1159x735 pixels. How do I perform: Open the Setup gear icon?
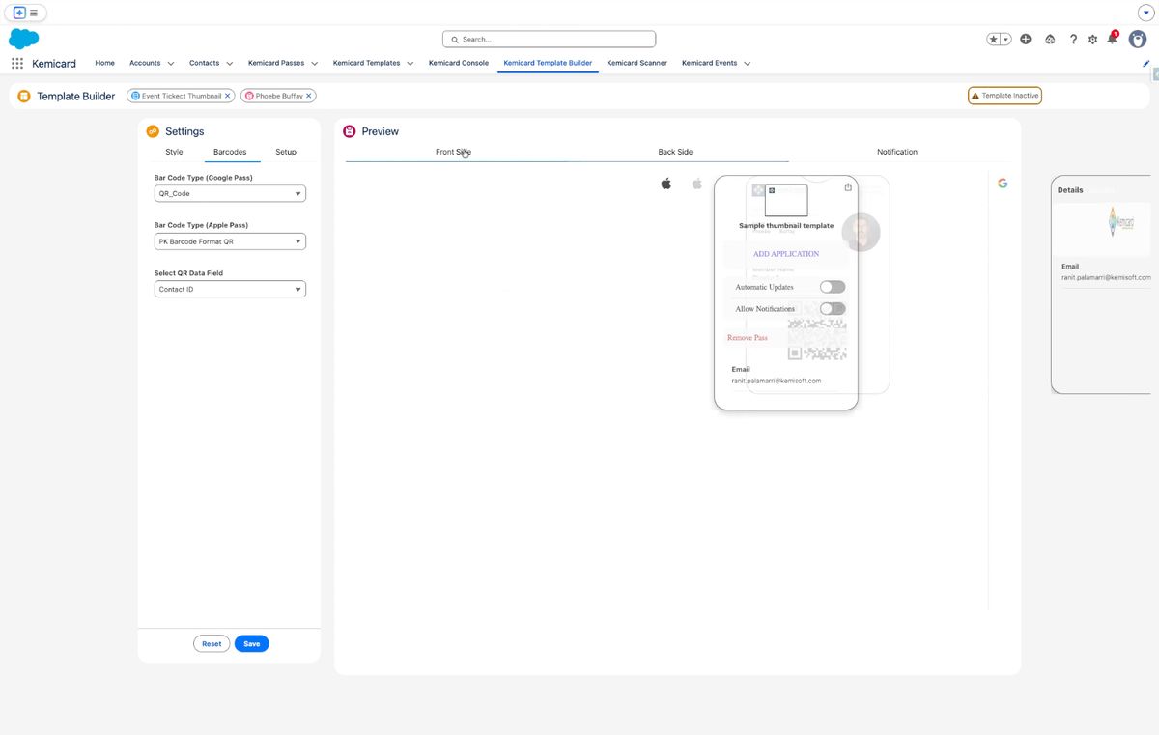1092,39
